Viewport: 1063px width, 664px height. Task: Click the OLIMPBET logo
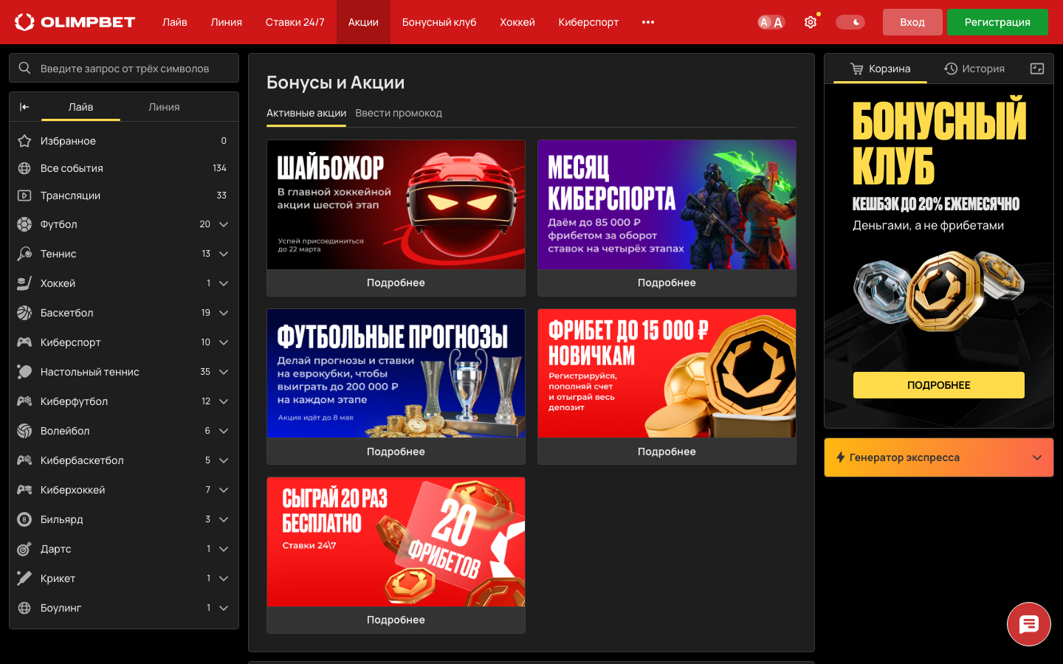(75, 22)
